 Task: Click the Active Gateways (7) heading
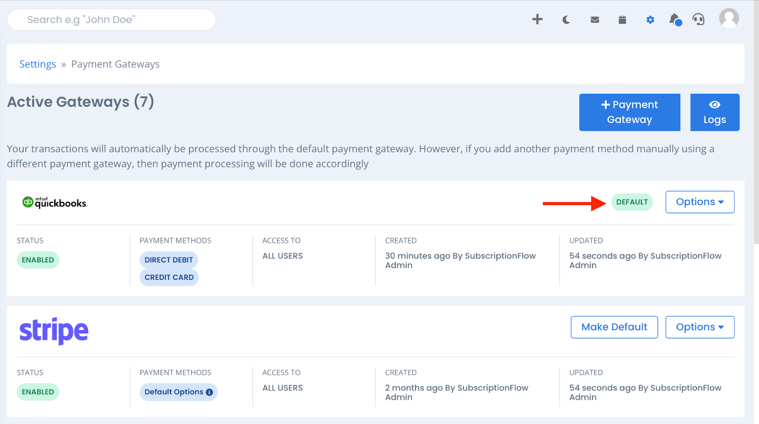pos(81,102)
